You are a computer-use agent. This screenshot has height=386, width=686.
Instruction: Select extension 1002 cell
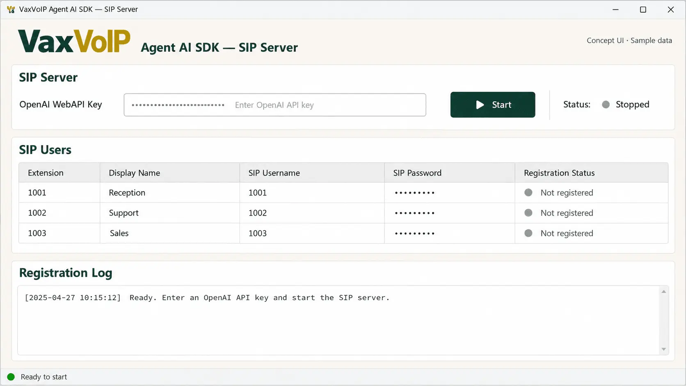tap(59, 213)
